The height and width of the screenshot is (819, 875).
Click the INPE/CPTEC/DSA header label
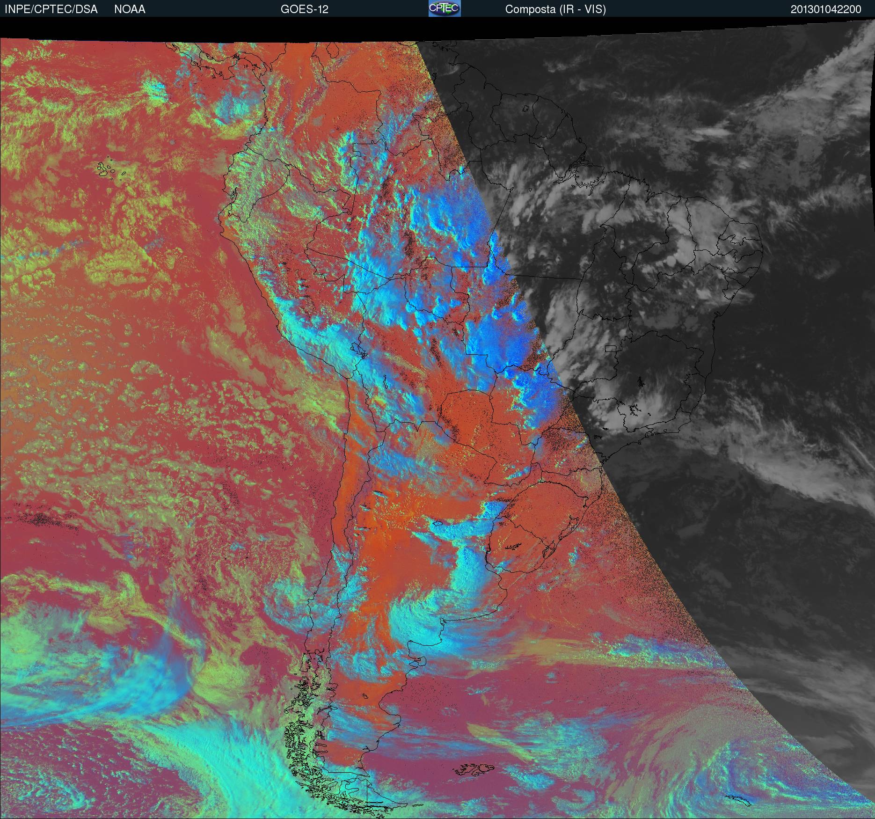click(51, 9)
